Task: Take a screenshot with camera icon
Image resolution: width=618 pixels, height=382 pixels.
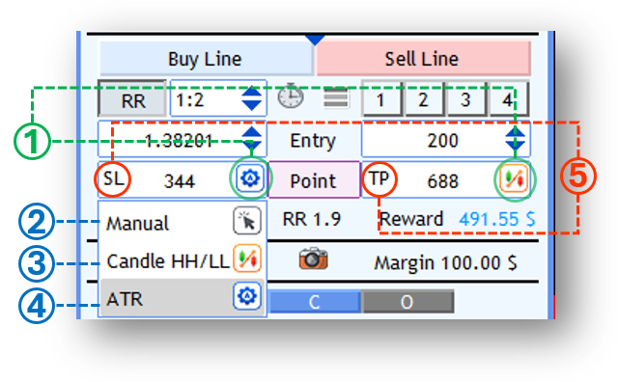Action: pyautogui.click(x=313, y=259)
